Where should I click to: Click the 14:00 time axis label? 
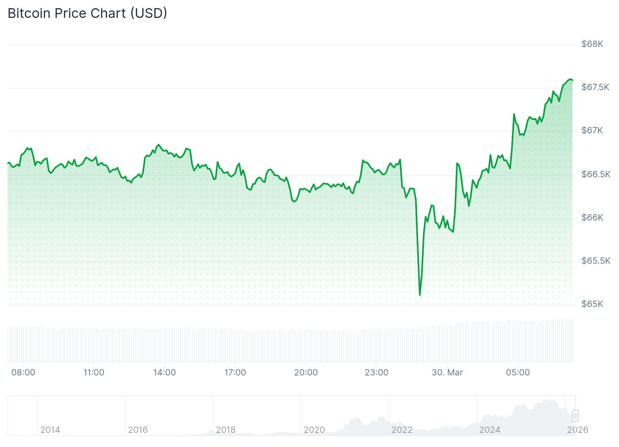[x=164, y=372]
